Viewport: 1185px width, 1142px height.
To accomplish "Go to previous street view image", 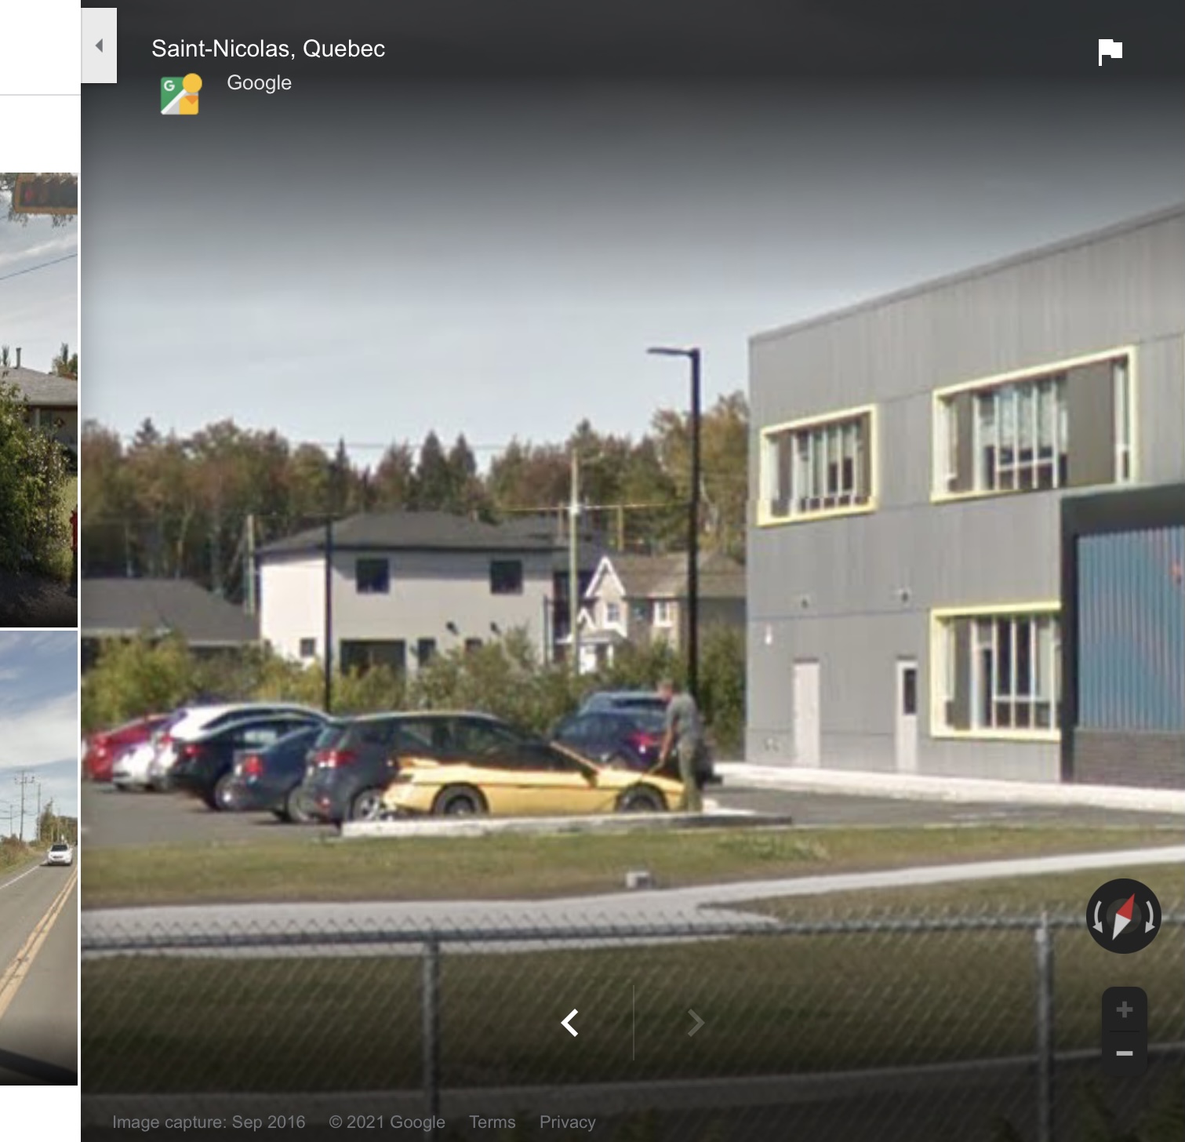I will [570, 1023].
